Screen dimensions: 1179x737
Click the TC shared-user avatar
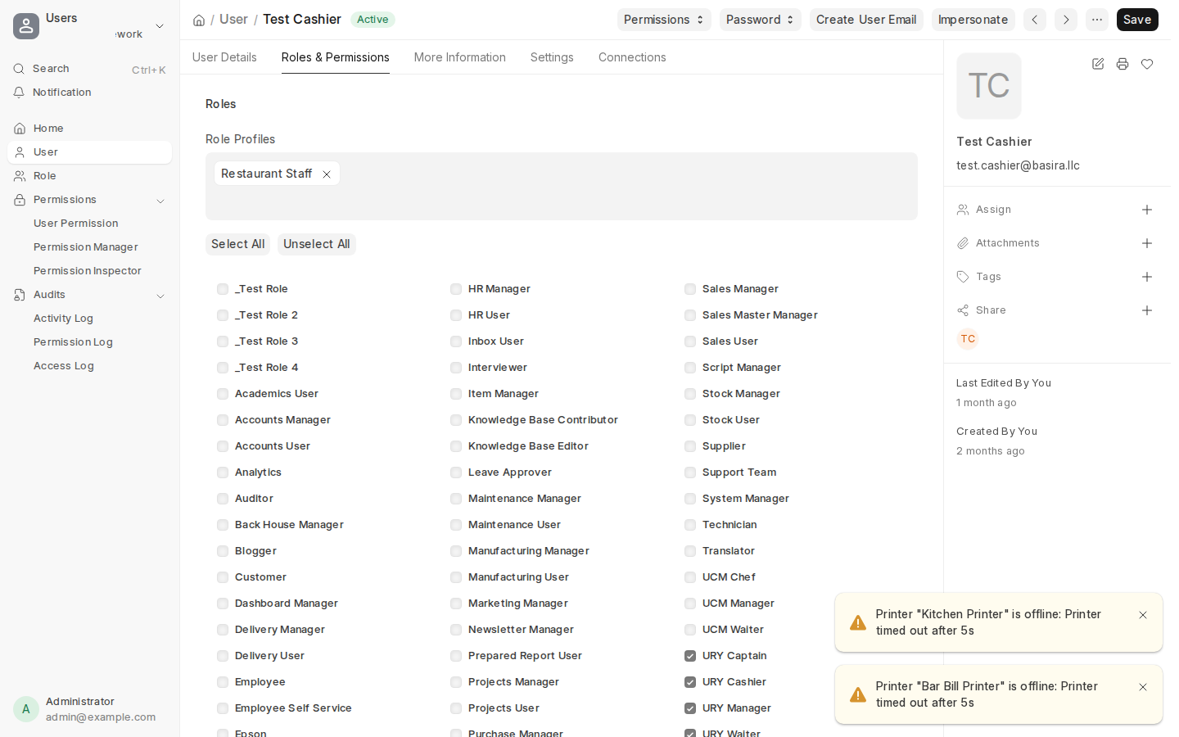coord(968,339)
